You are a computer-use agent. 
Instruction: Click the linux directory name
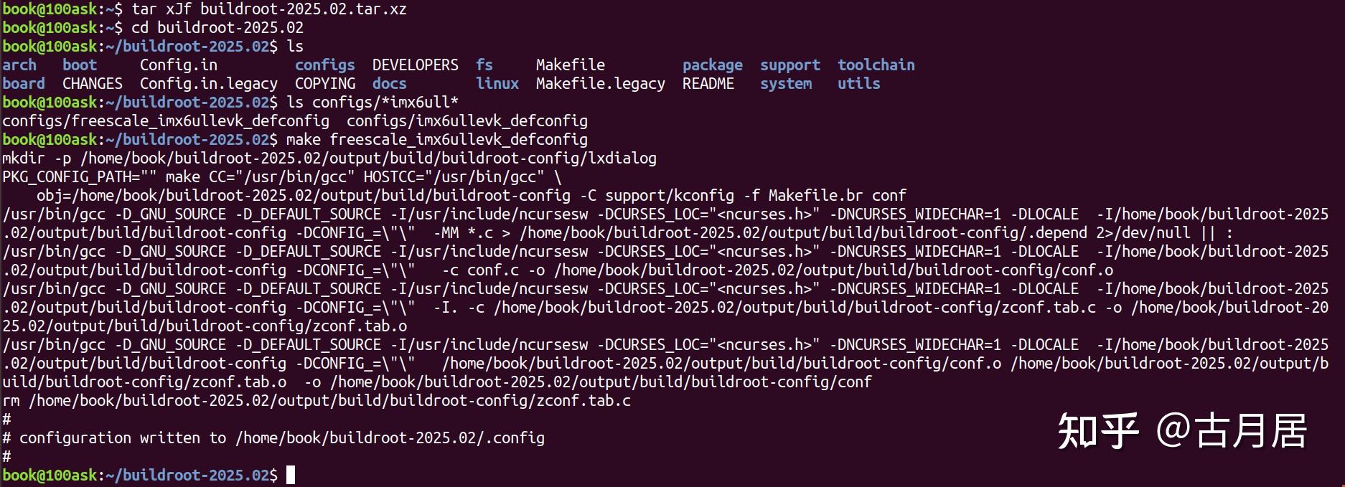tap(497, 84)
